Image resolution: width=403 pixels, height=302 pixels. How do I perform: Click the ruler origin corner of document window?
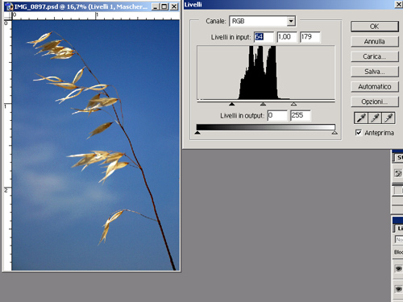click(8, 16)
